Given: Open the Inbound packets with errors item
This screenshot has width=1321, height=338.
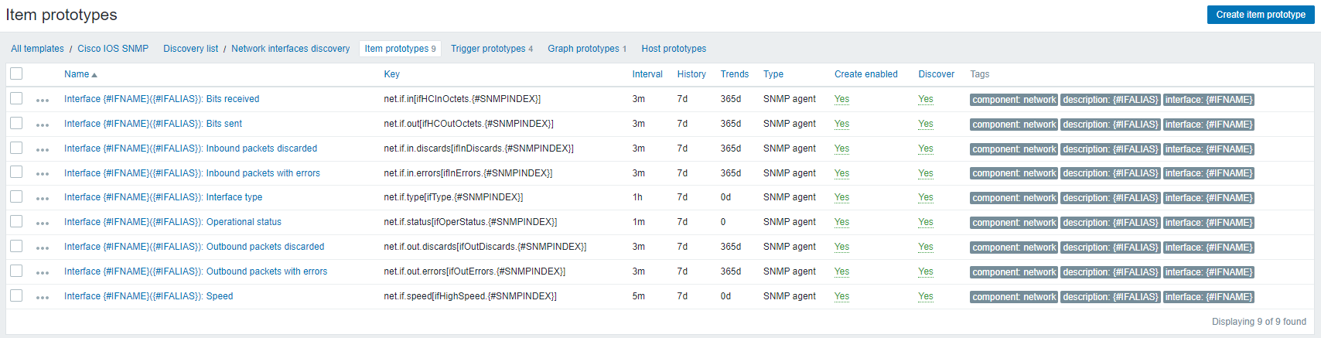Looking at the screenshot, I should coord(263,173).
